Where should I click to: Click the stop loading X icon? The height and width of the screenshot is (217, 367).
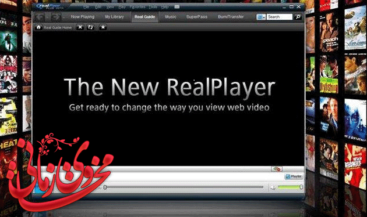tap(80, 27)
